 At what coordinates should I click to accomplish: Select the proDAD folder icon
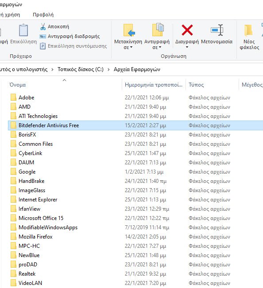[13, 264]
